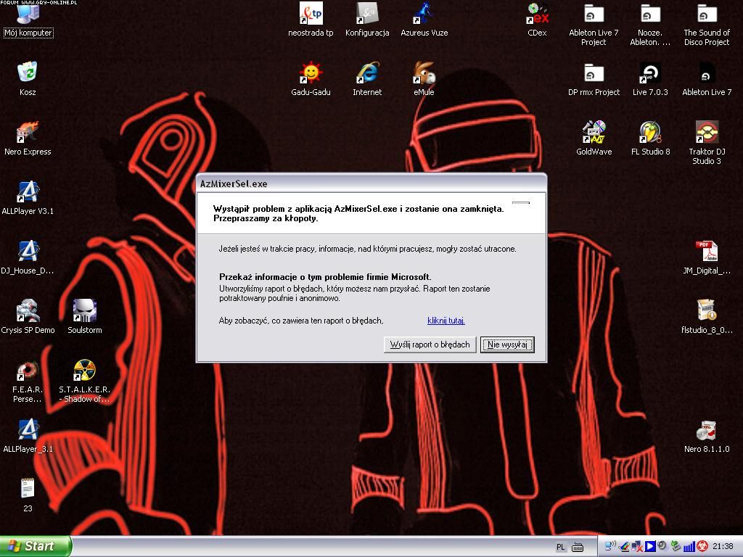Click the Gadu-Gadu messenger icon
Image resolution: width=743 pixels, height=557 pixels.
pyautogui.click(x=311, y=78)
